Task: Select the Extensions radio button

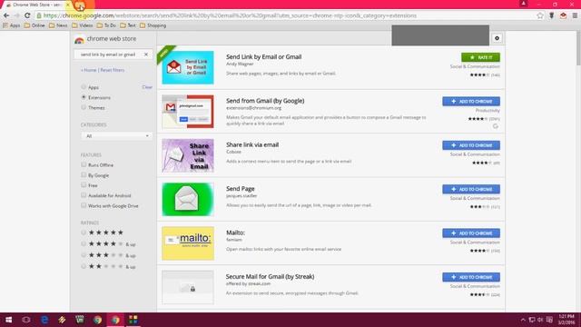Action: click(x=84, y=97)
